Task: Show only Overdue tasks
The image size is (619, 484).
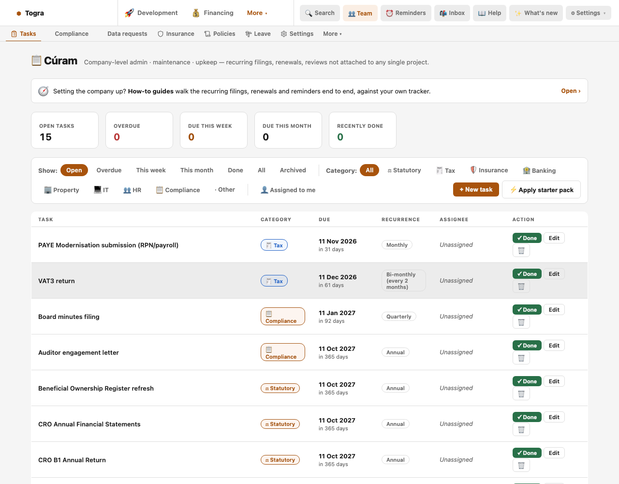Action: (109, 170)
